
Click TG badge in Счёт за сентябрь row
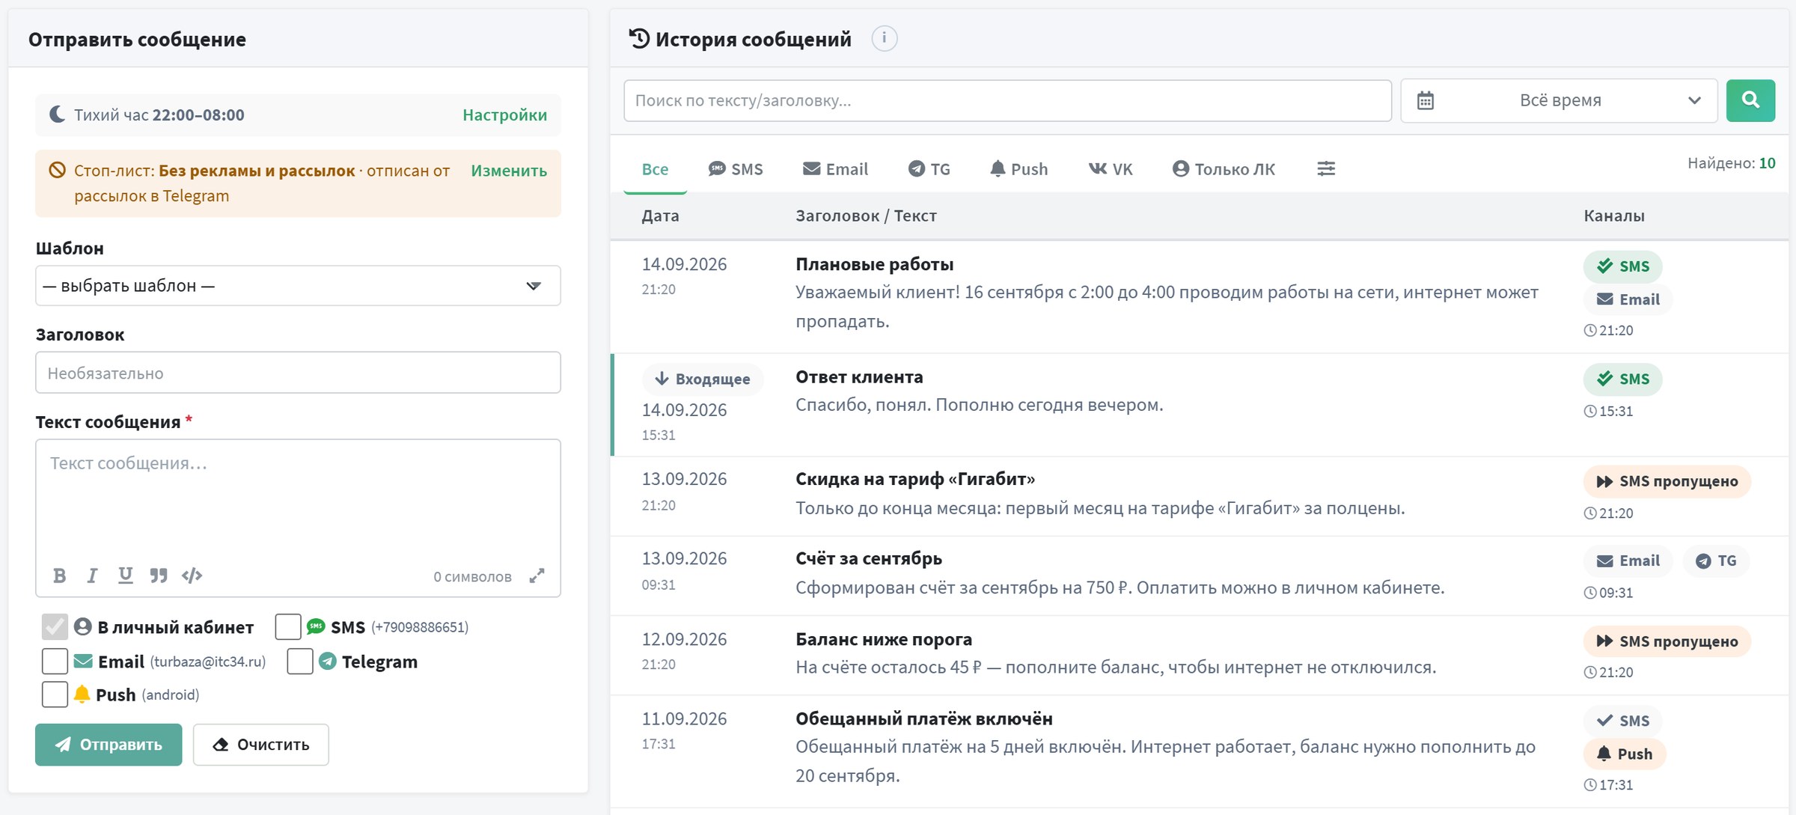point(1716,561)
